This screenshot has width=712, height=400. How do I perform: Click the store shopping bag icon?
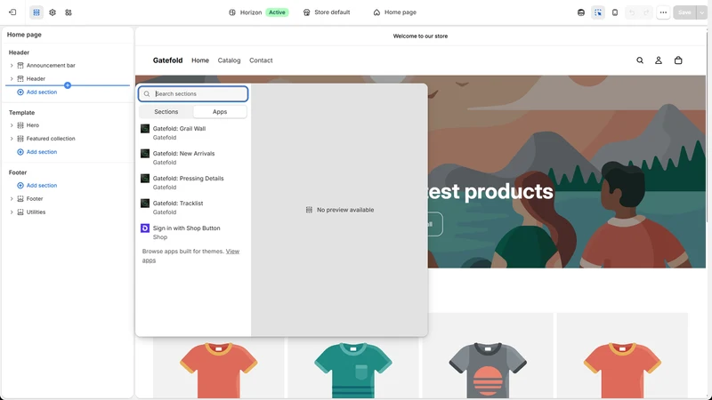(678, 60)
